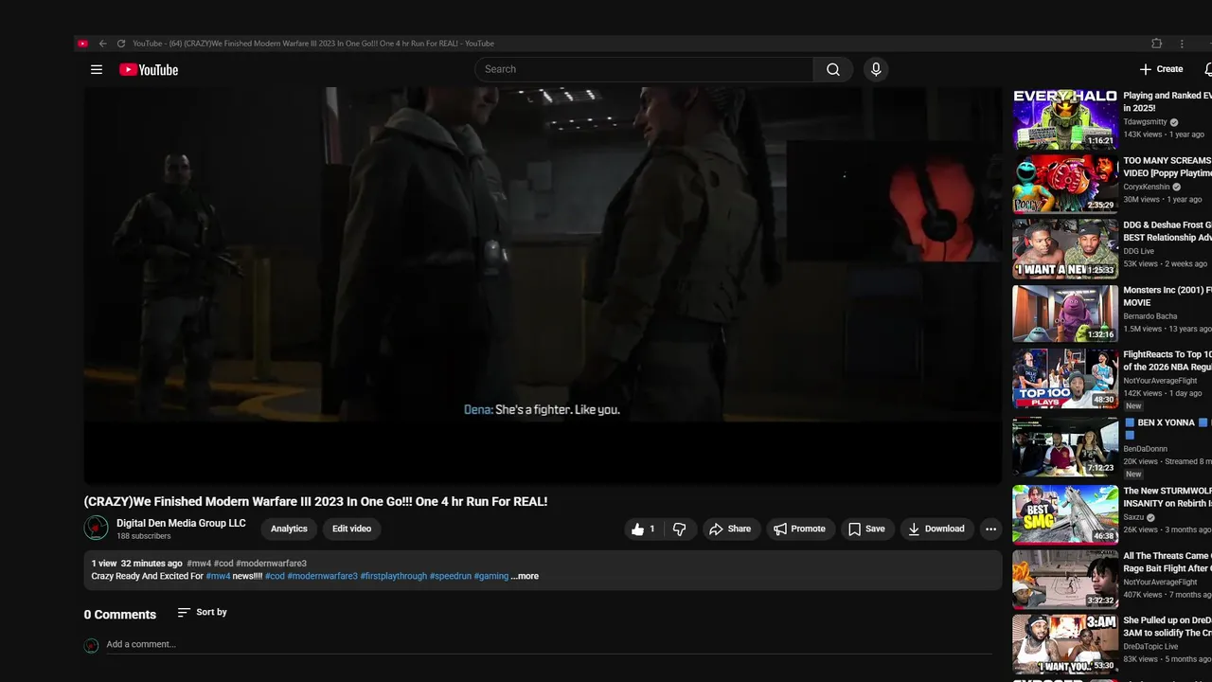Open the DDG & Deshae Frost thumbnail
This screenshot has width=1212, height=682.
click(x=1065, y=249)
